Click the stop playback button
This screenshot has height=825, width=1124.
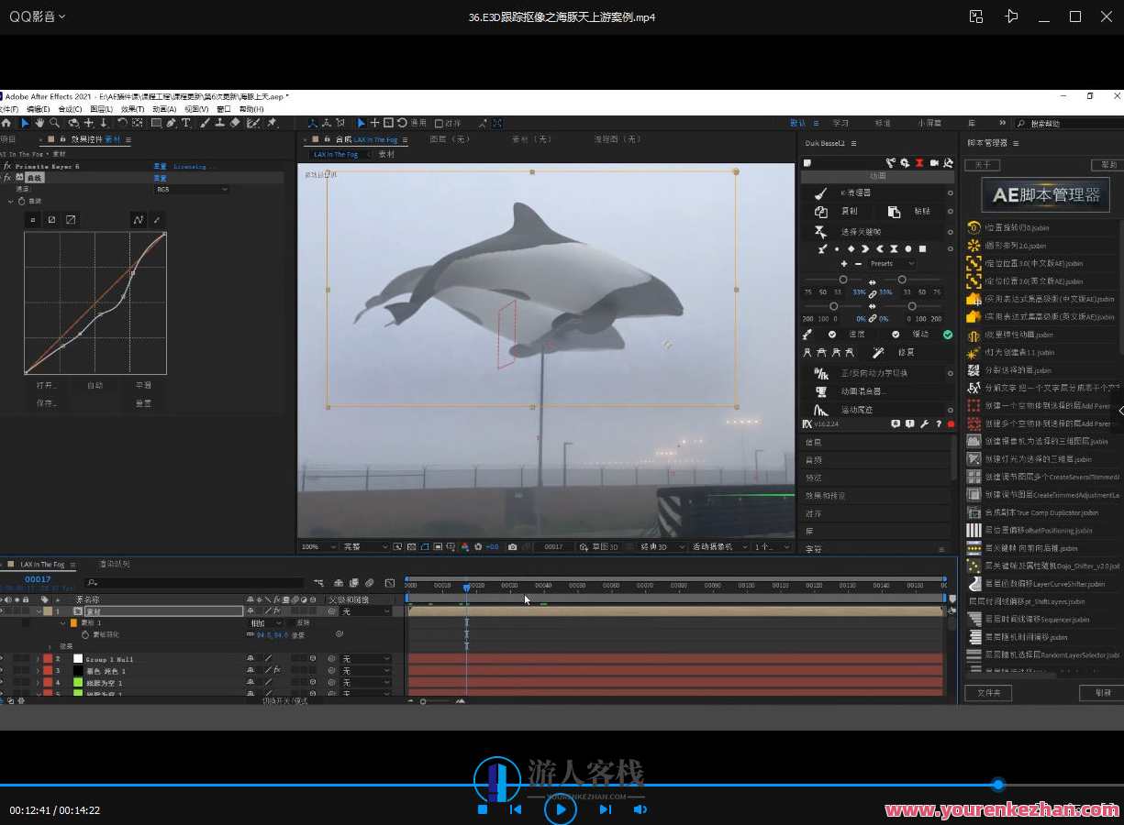(483, 809)
